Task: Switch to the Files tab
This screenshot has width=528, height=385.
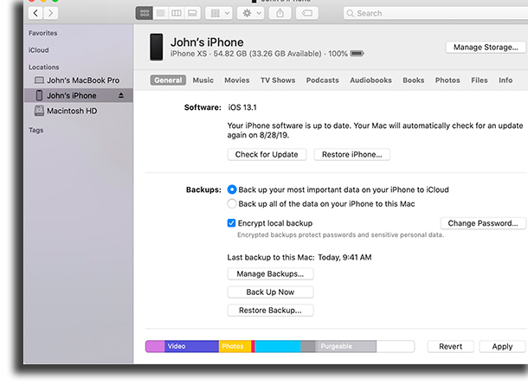Action: click(480, 80)
